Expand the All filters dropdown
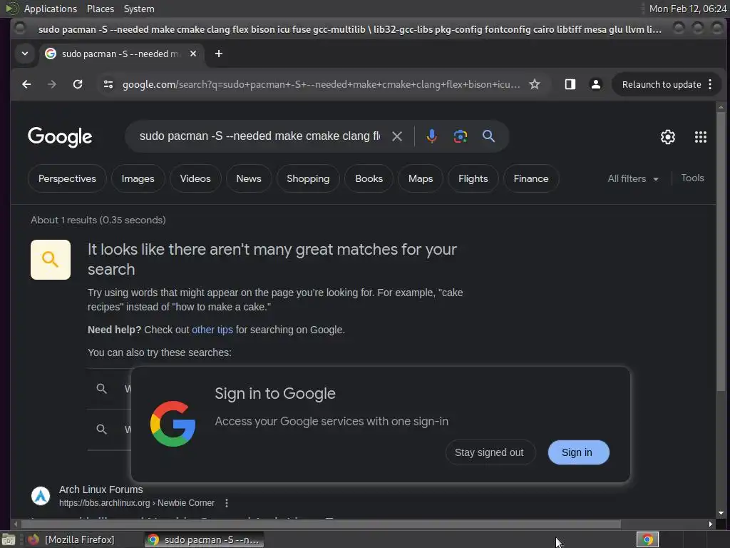Viewport: 730px width, 548px height. click(633, 178)
